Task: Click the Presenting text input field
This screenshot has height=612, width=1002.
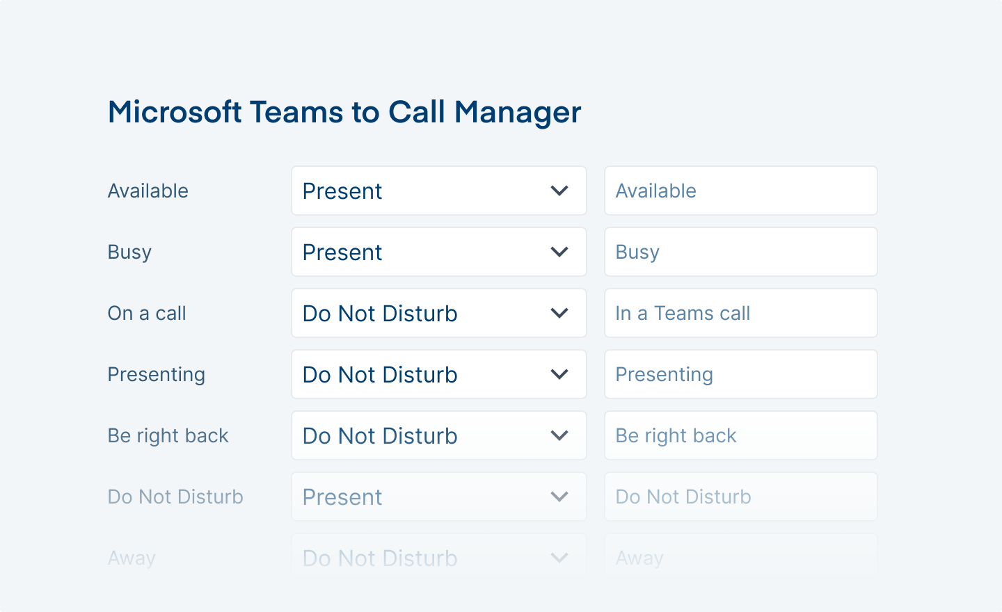Action: click(740, 374)
